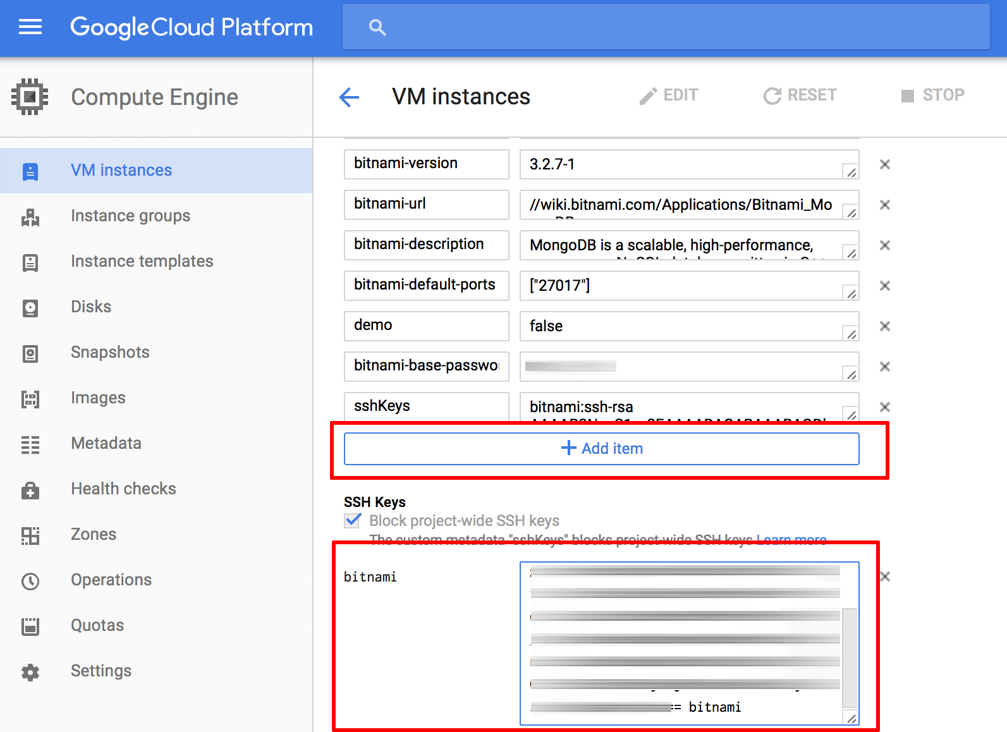The height and width of the screenshot is (732, 1007).
Task: Click the search magnifier icon
Action: click(377, 27)
